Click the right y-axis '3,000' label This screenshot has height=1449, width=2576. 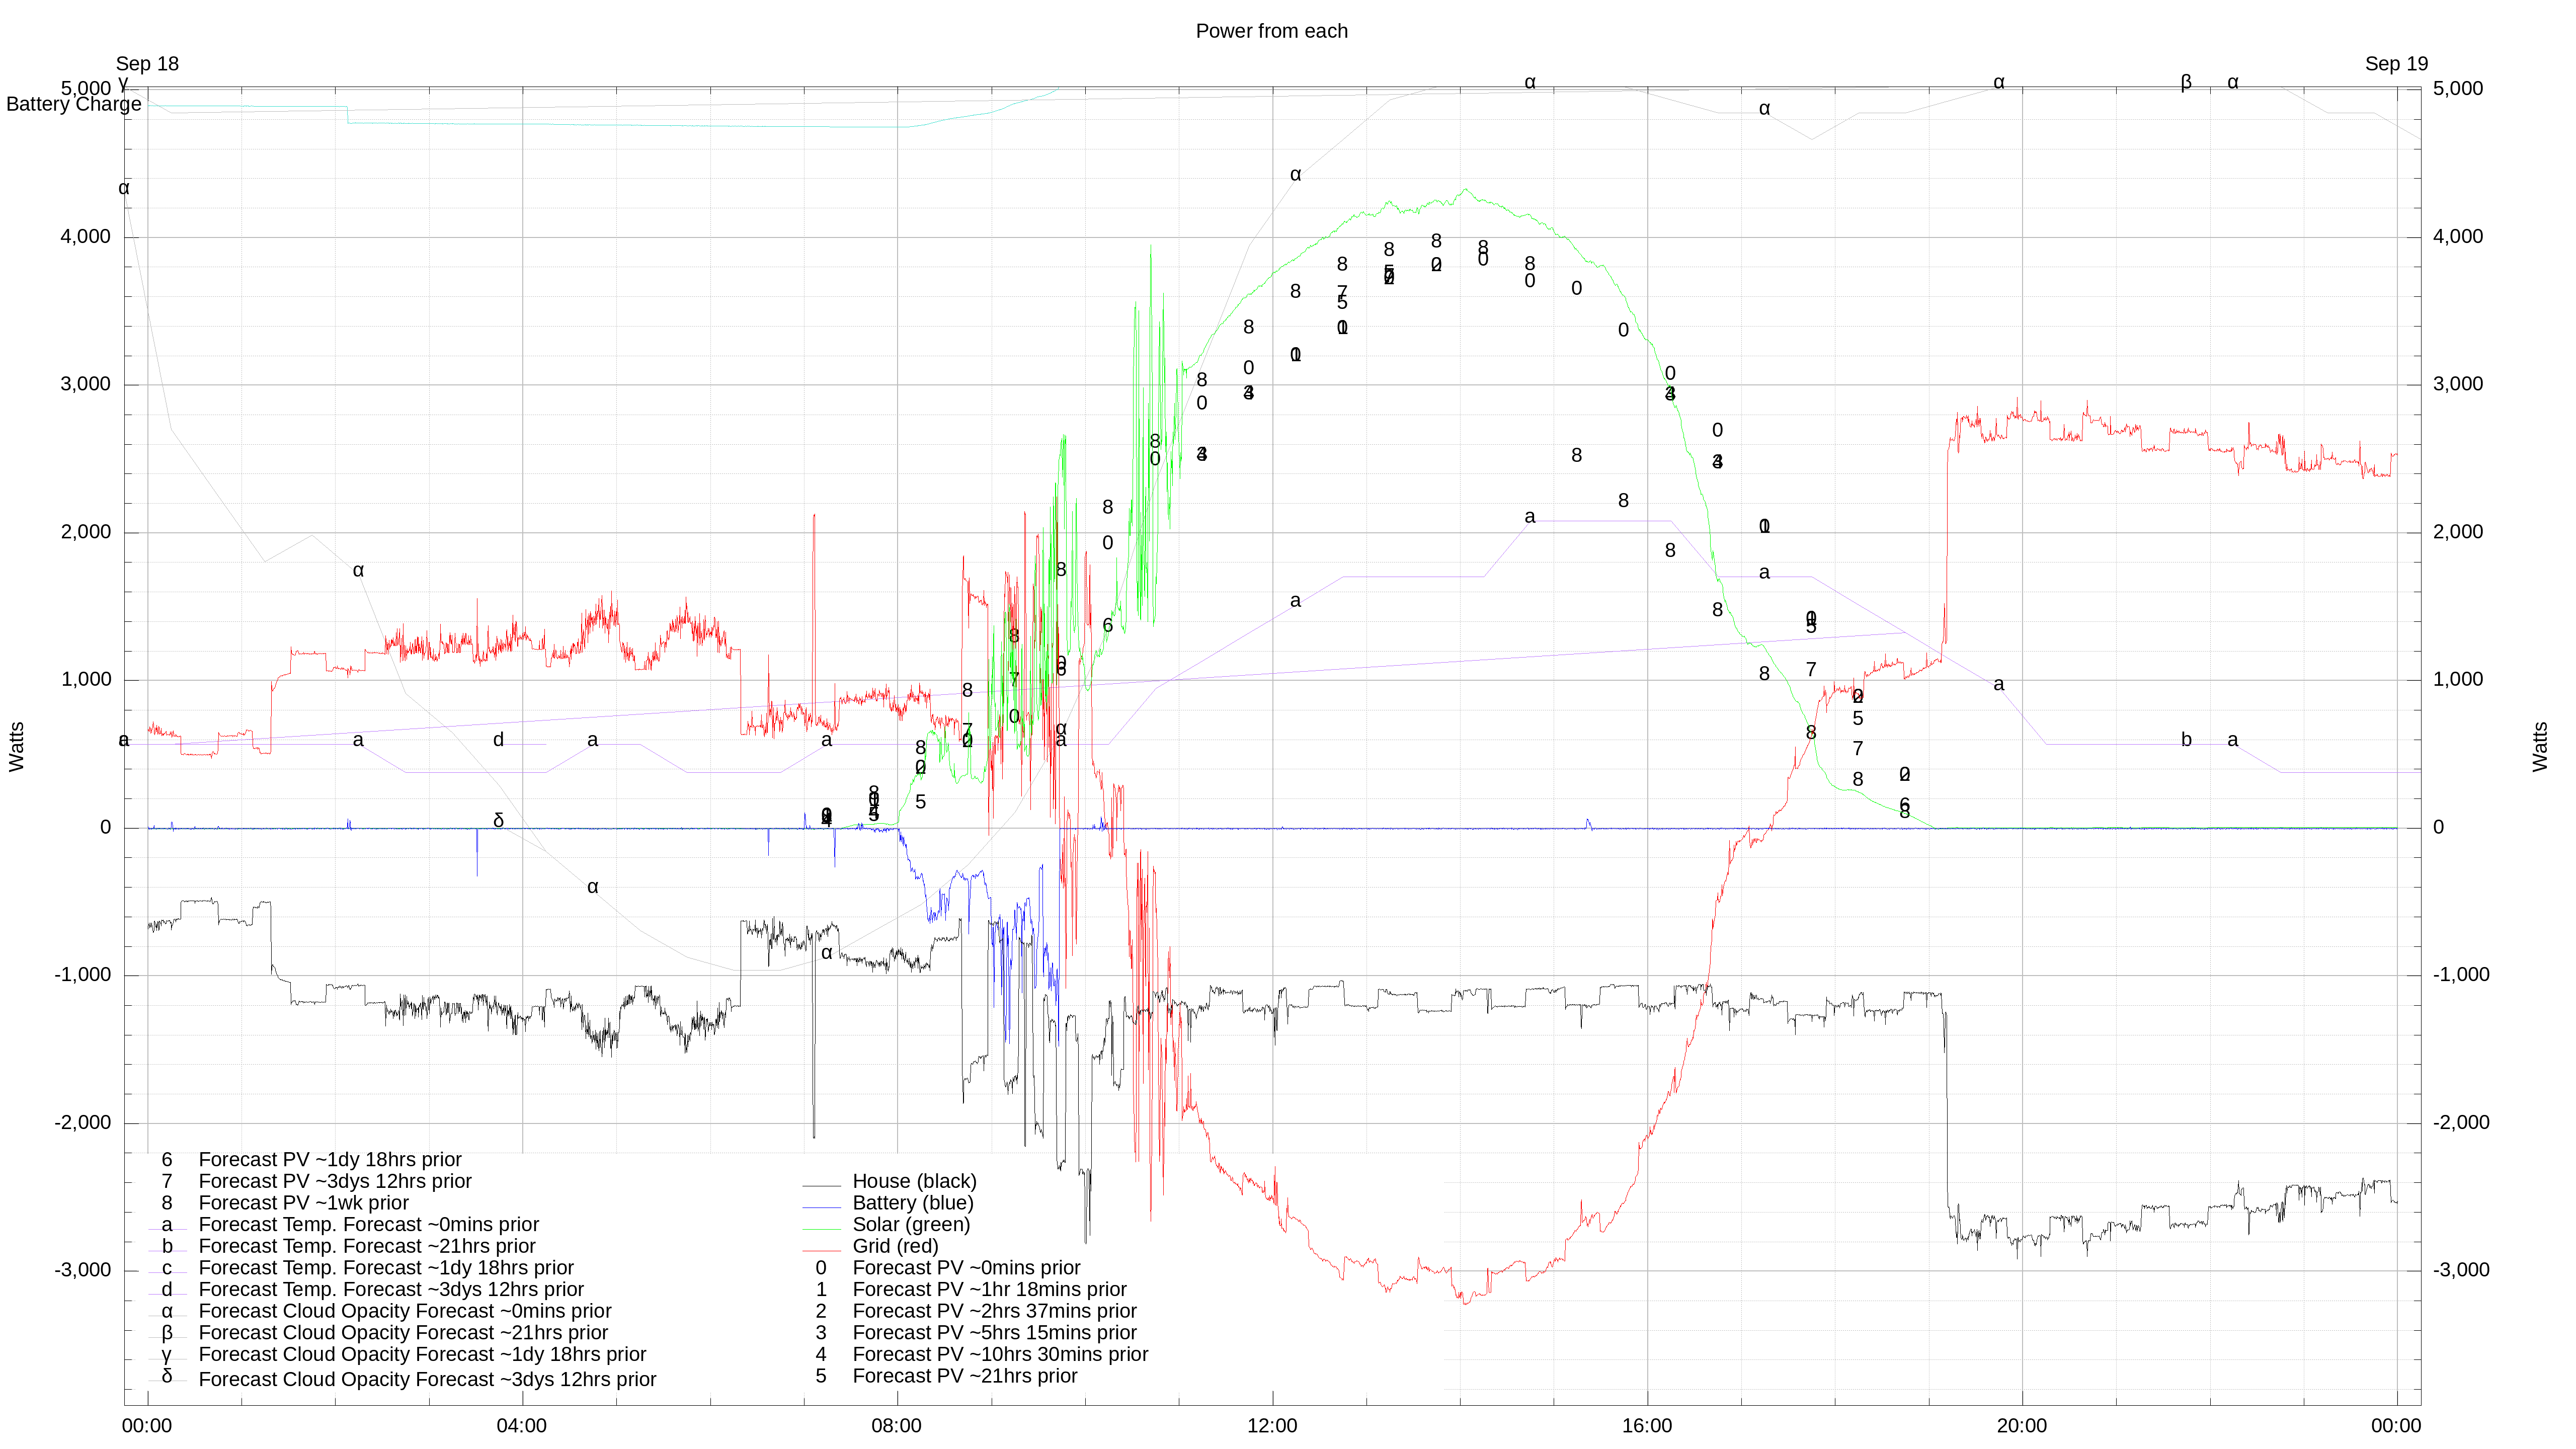pos(2458,384)
